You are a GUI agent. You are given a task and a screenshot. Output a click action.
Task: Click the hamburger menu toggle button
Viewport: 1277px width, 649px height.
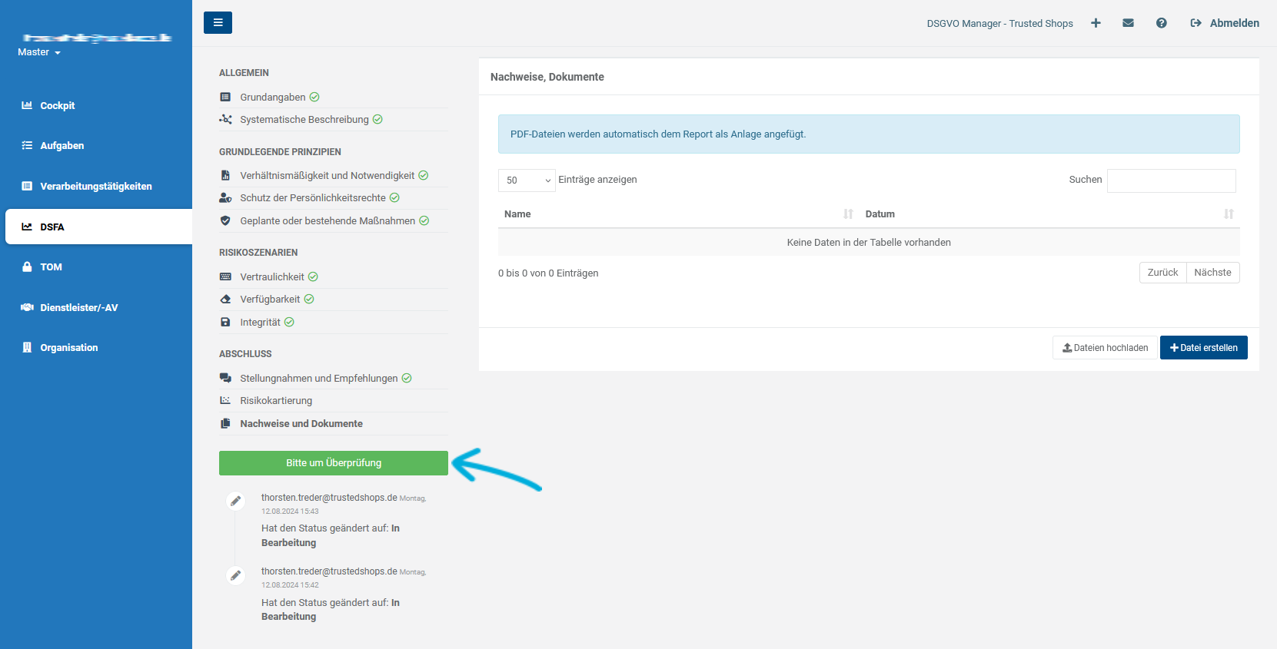[x=218, y=23]
